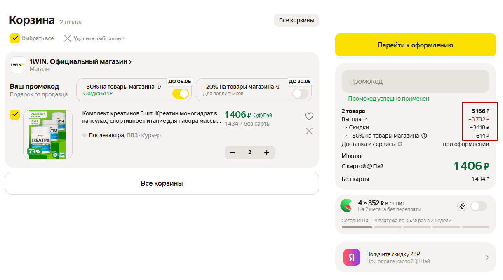Turn on the Split payment switch
The width and height of the screenshot is (503, 280).
coord(479,206)
